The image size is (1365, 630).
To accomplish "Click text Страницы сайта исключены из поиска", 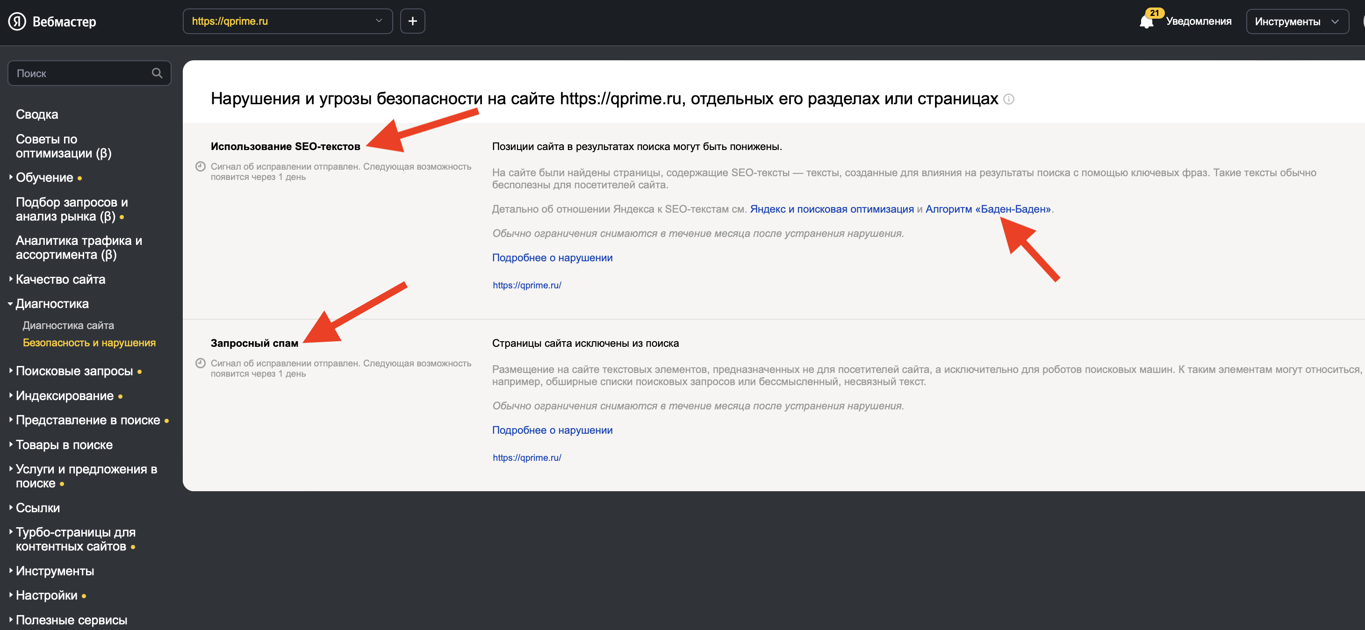I will click(586, 344).
